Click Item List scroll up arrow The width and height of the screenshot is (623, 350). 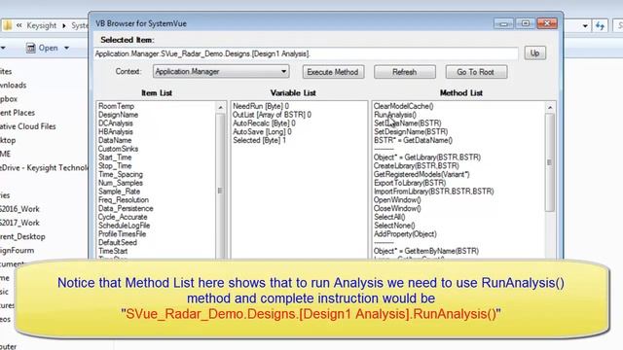pyautogui.click(x=221, y=108)
